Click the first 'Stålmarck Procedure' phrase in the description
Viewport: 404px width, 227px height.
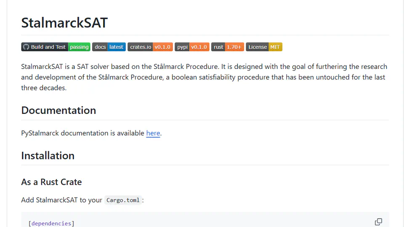point(186,67)
